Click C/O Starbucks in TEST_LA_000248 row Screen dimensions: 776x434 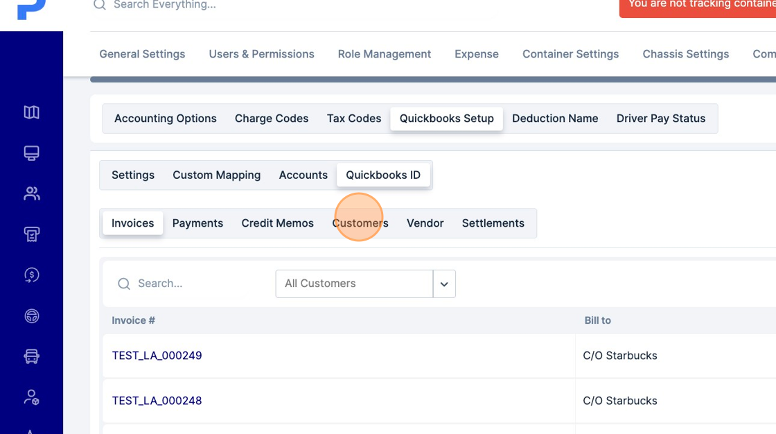(619, 401)
